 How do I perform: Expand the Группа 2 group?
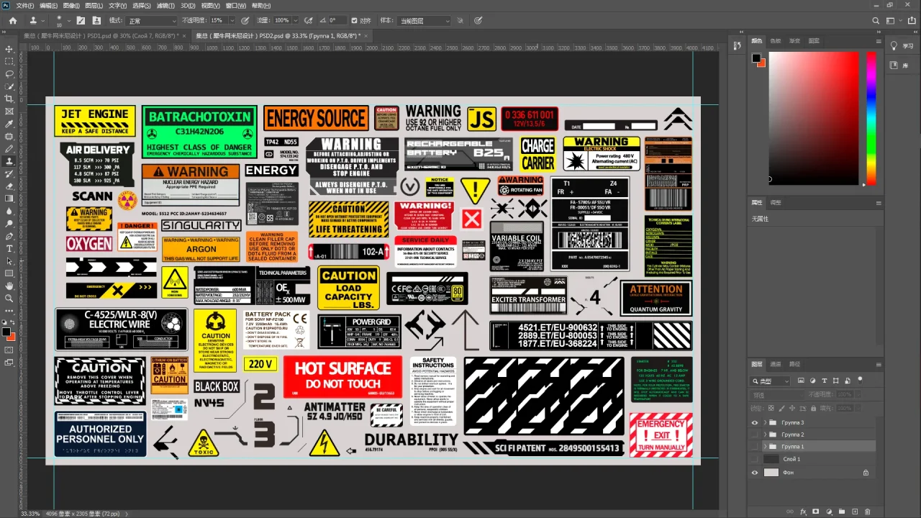[x=766, y=435]
